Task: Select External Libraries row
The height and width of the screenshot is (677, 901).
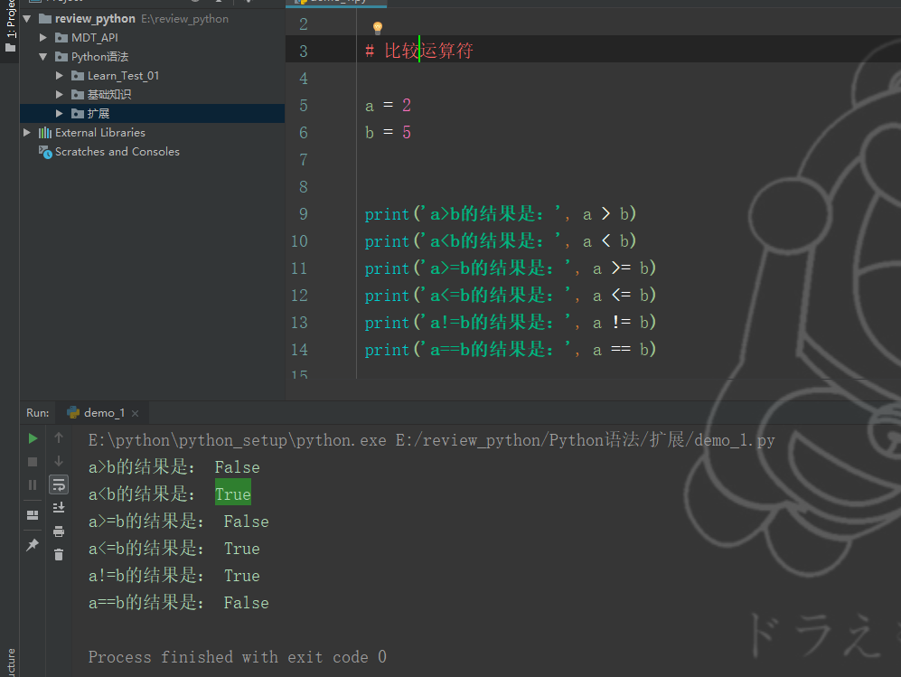Action: [152, 132]
